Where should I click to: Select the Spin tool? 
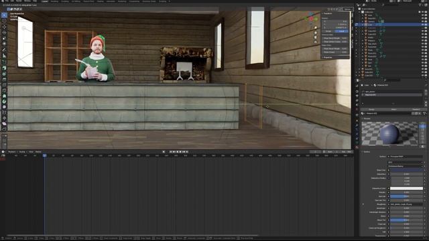click(4, 101)
